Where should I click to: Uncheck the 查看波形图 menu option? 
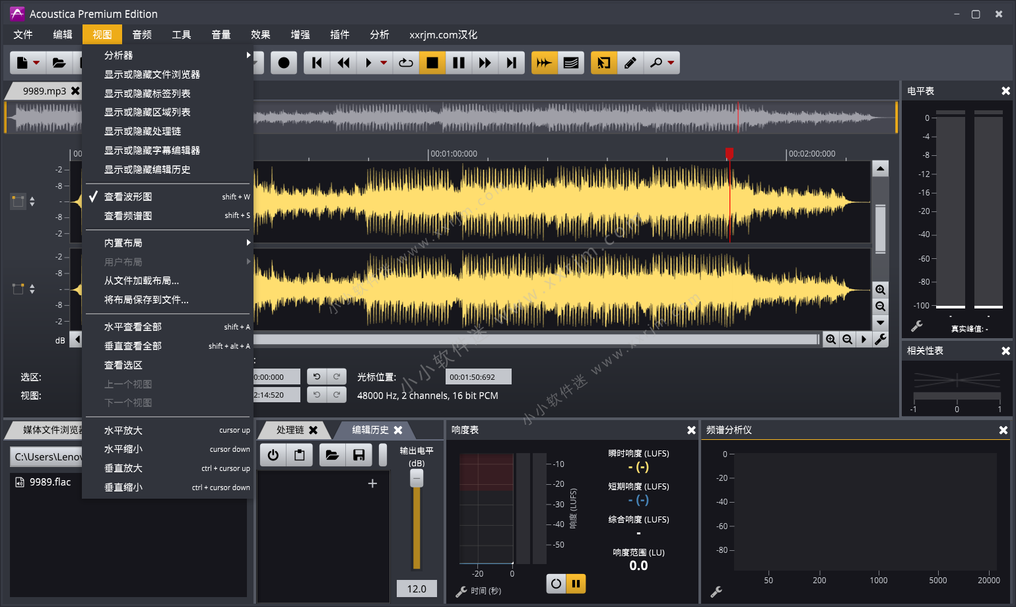168,197
